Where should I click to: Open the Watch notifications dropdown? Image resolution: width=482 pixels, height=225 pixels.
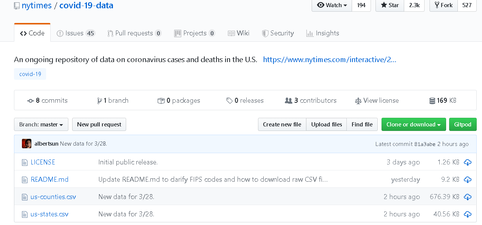pyautogui.click(x=332, y=5)
